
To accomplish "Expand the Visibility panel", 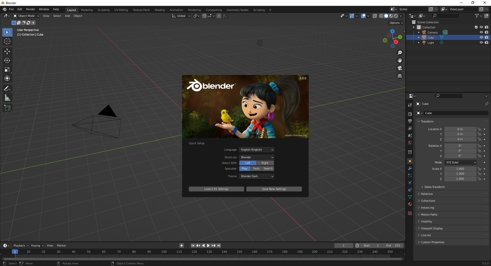I will click(x=453, y=221).
